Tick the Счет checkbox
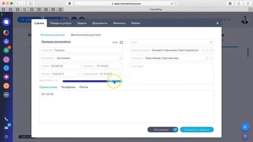Screen dimensions: 253x142 121,42
